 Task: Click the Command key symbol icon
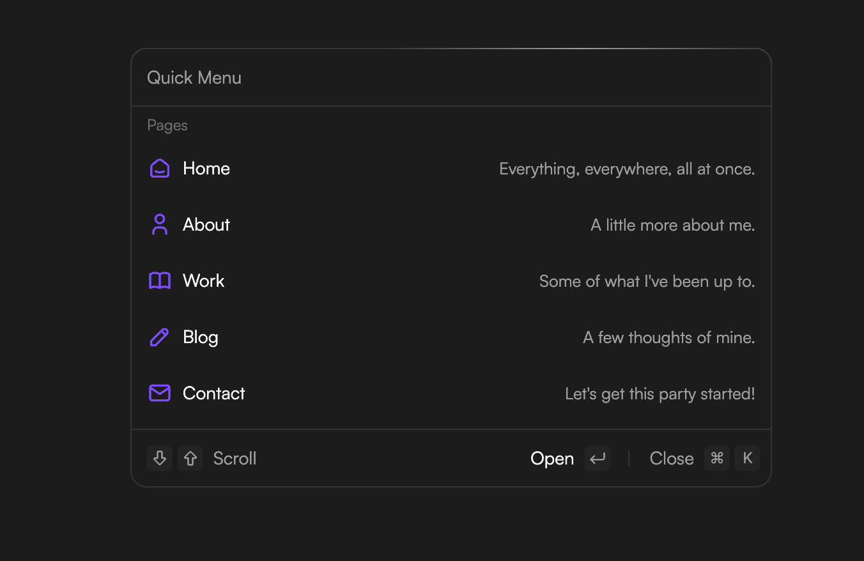click(x=717, y=459)
